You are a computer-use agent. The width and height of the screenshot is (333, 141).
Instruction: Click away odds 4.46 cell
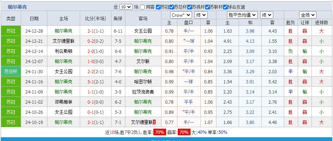(273, 123)
